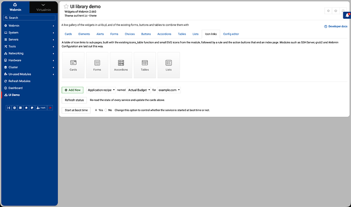Collapse the sidebar with the navigation toggle icon
The height and width of the screenshot is (207, 351).
[9, 108]
